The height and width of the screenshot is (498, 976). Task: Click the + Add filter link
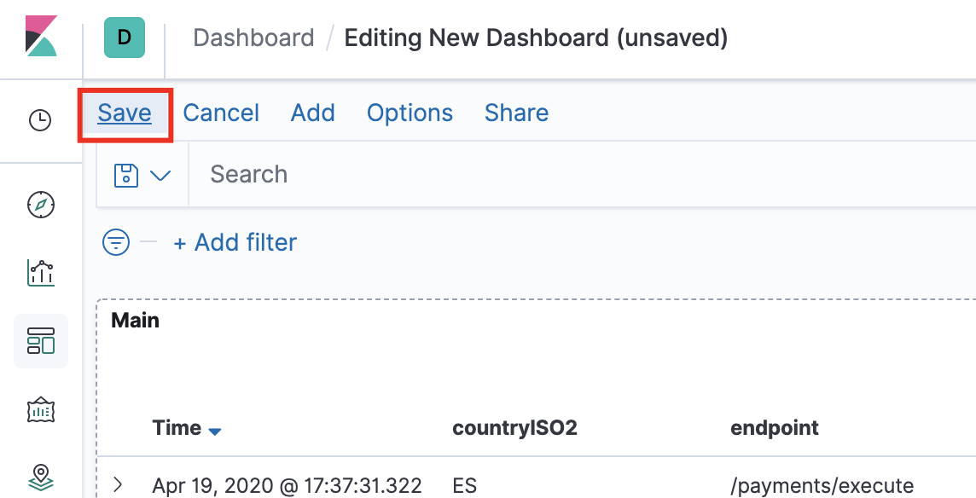click(235, 243)
